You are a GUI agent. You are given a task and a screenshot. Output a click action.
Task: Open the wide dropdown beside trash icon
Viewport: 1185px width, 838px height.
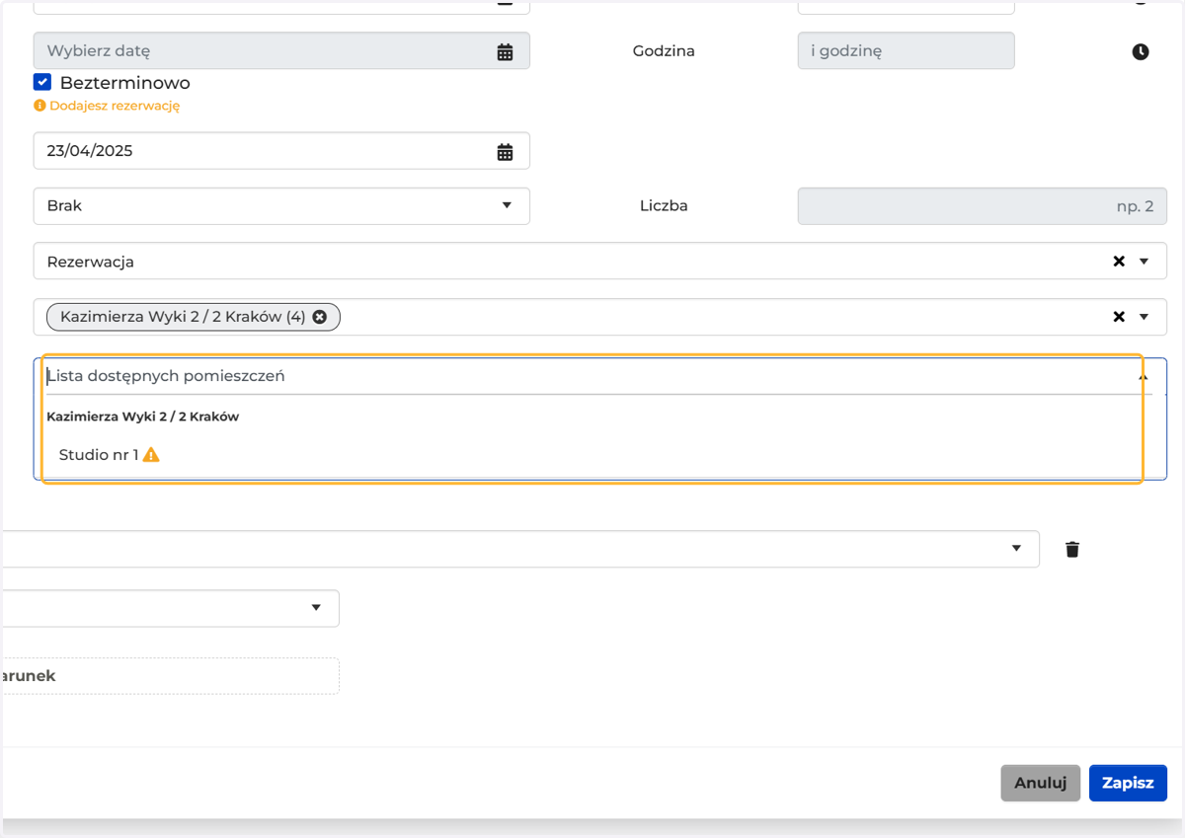(519, 549)
